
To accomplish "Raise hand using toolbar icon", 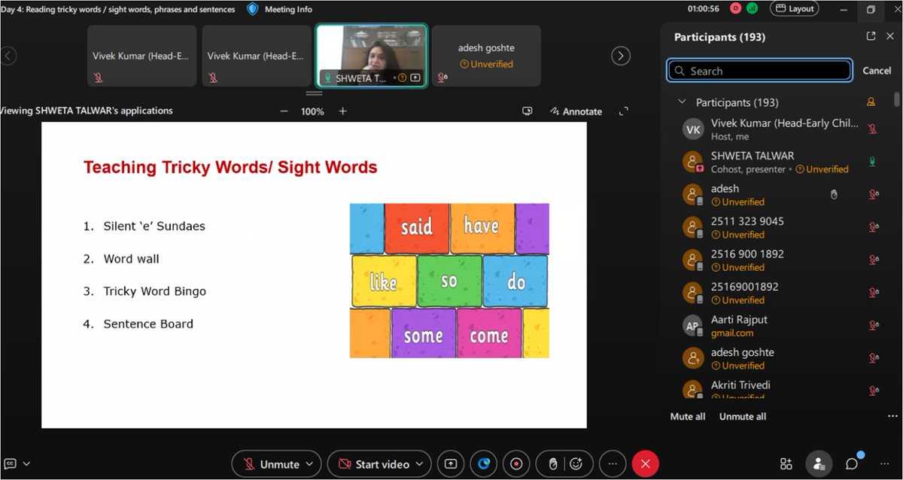I will click(553, 464).
